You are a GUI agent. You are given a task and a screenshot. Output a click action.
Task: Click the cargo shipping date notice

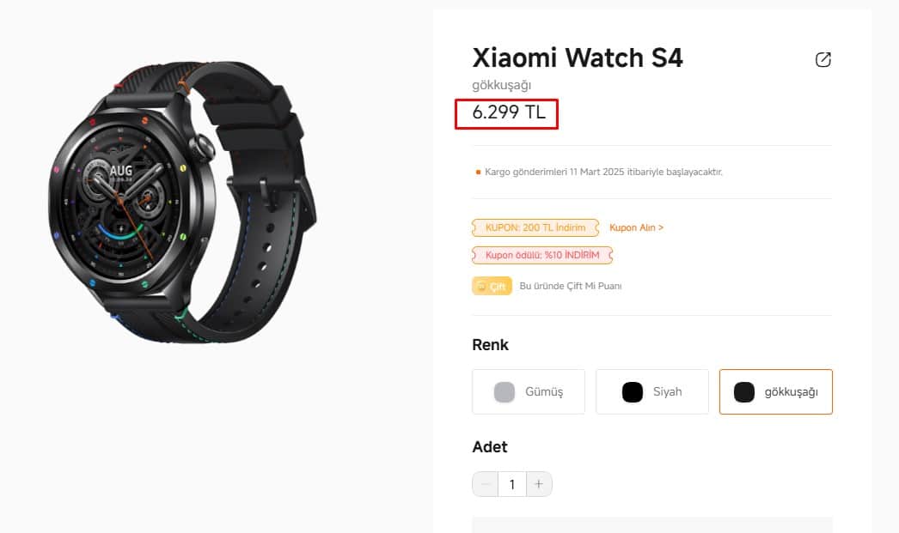pyautogui.click(x=603, y=172)
